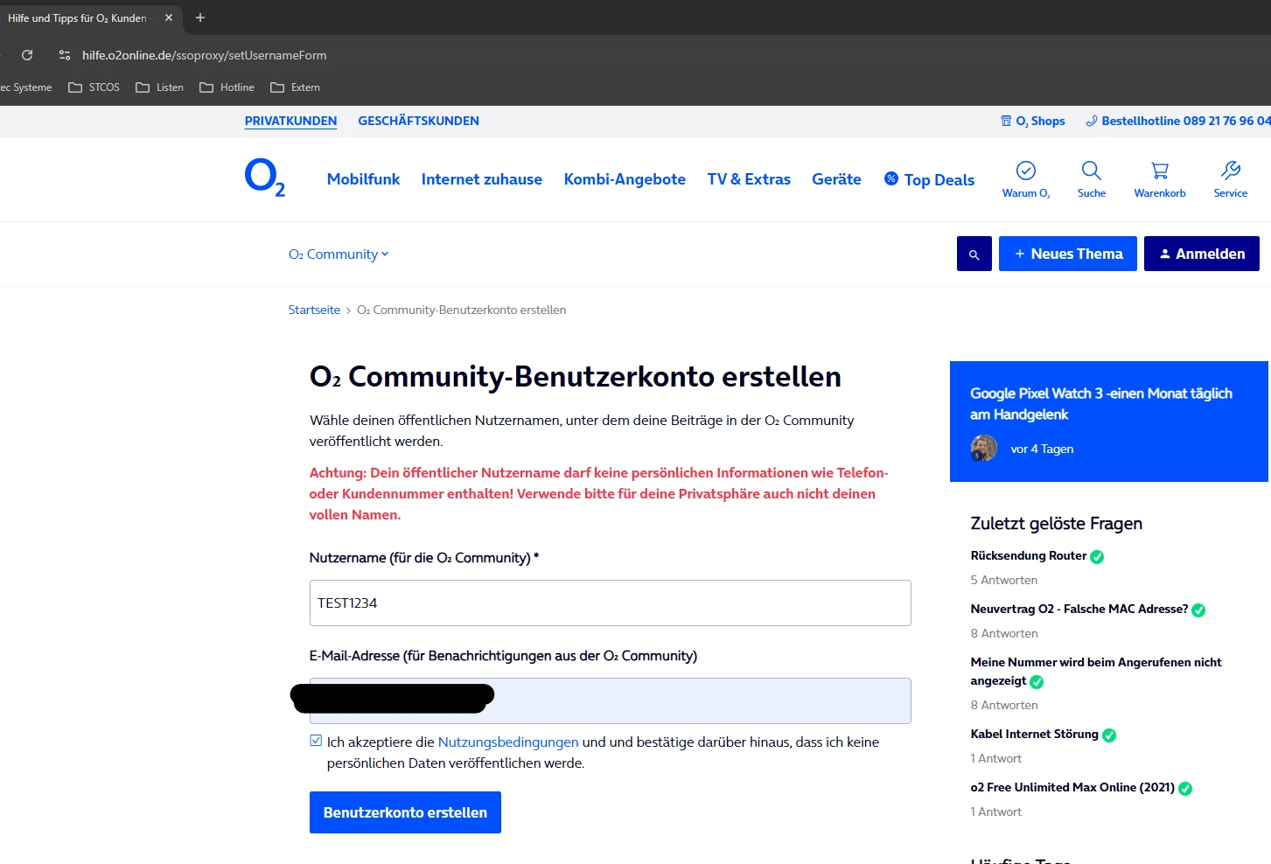The height and width of the screenshot is (864, 1271).
Task: Open the Extern bookmarks folder
Action: (x=296, y=87)
